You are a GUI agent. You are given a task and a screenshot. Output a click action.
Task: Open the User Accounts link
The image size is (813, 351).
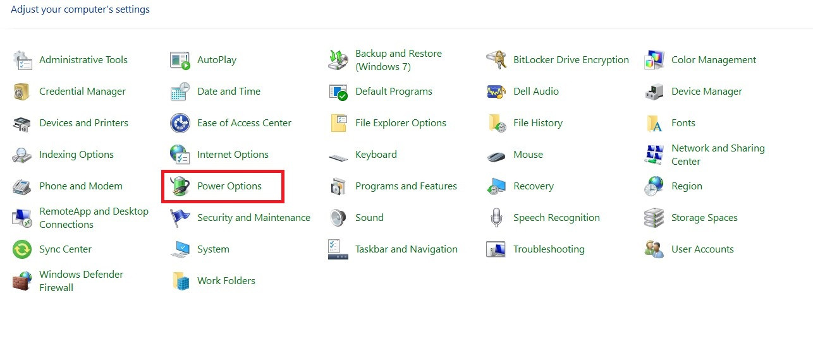point(702,249)
